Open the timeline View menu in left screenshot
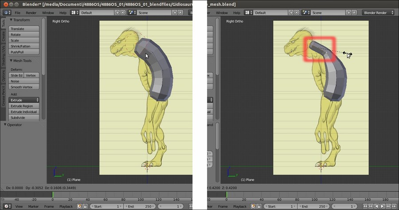The width and height of the screenshot is (399, 210). (19, 206)
